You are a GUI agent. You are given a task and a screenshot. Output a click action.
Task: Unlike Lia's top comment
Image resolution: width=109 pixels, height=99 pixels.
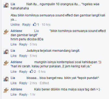coord(15,25)
